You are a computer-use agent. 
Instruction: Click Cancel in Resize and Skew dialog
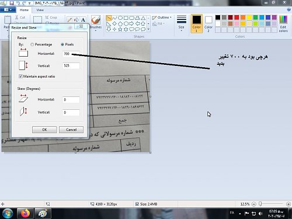[71, 130]
